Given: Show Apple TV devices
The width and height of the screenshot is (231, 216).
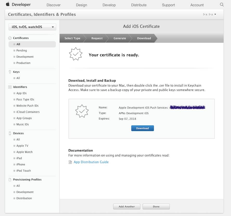Looking at the screenshot, I should 22,146.
